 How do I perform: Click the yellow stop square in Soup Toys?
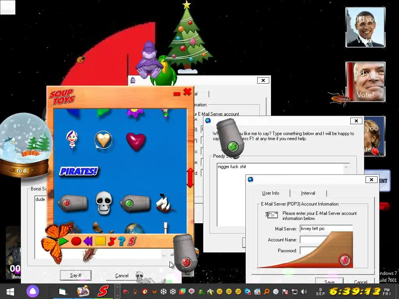coord(100,241)
